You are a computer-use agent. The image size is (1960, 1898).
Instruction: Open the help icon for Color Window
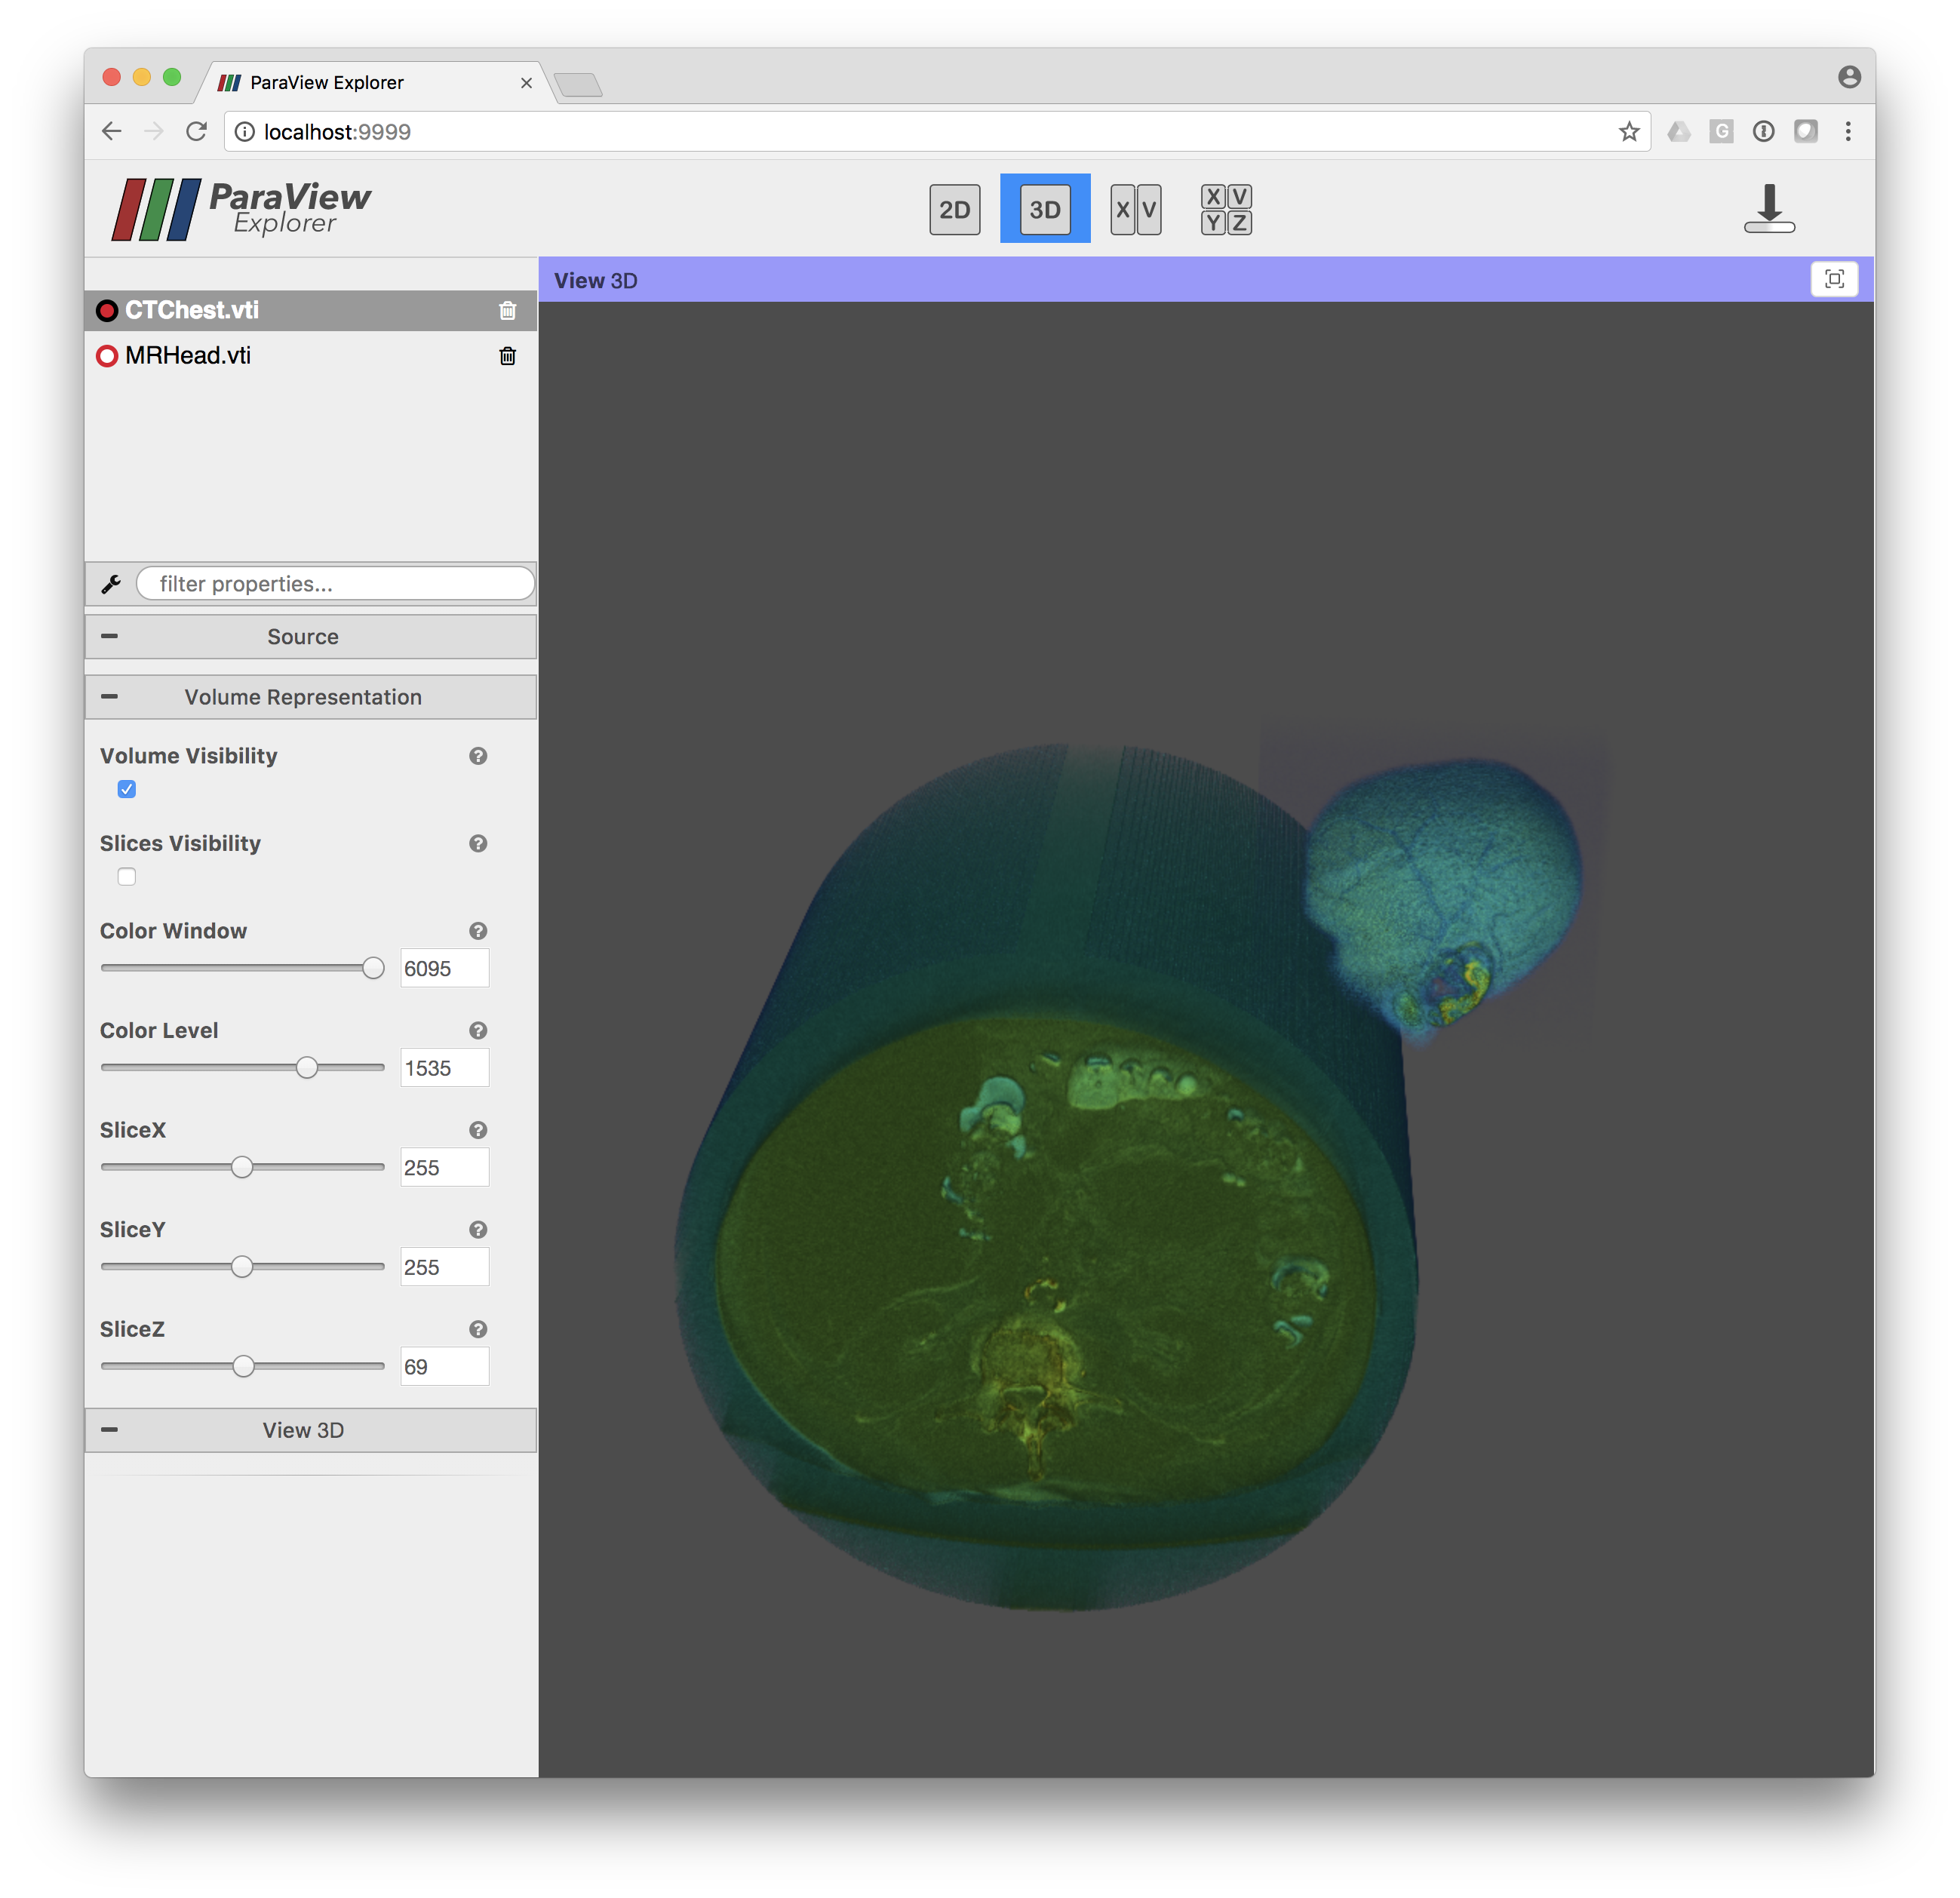pos(478,931)
